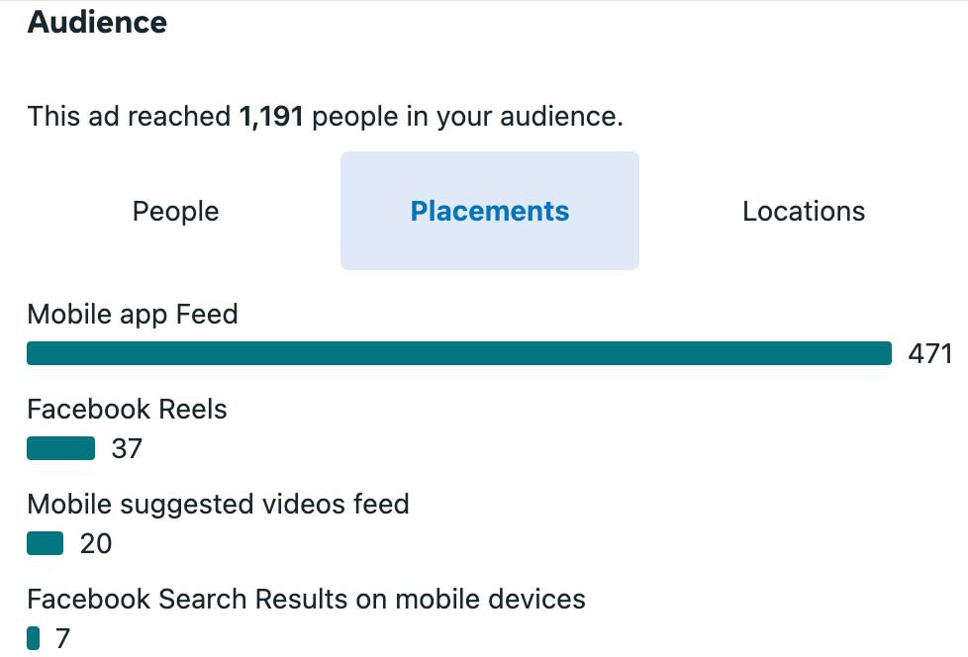
Task: Click the tiny Facebook Search Results bar
Action: pyautogui.click(x=34, y=639)
